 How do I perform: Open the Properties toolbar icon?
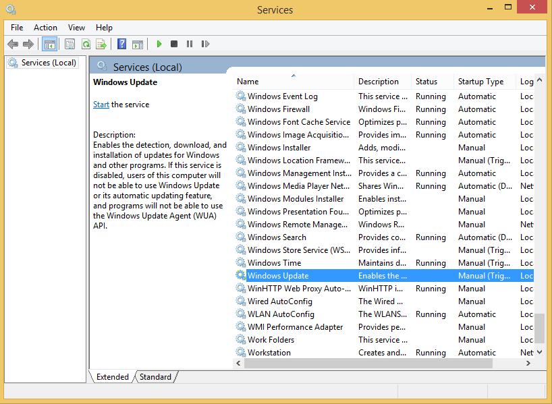tap(70, 44)
